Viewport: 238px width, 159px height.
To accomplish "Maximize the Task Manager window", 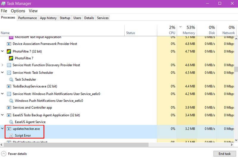I will pos(220,3).
